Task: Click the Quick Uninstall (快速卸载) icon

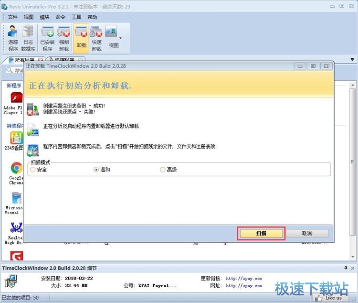Action: click(x=96, y=38)
